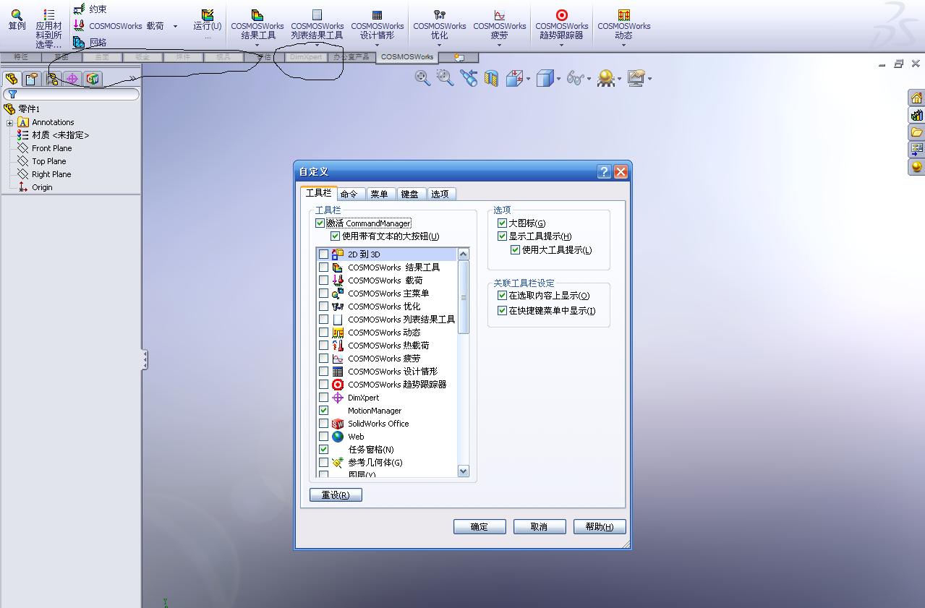
Task: Open the View Orientation dropdown arrow
Action: [x=529, y=79]
